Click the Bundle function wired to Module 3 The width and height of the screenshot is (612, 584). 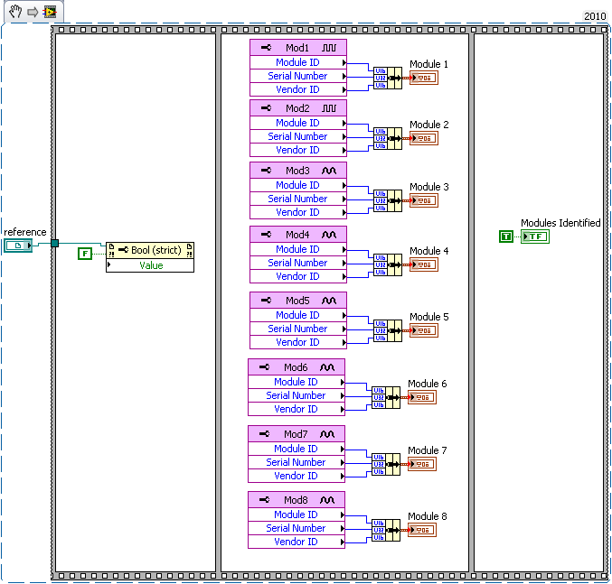click(388, 200)
